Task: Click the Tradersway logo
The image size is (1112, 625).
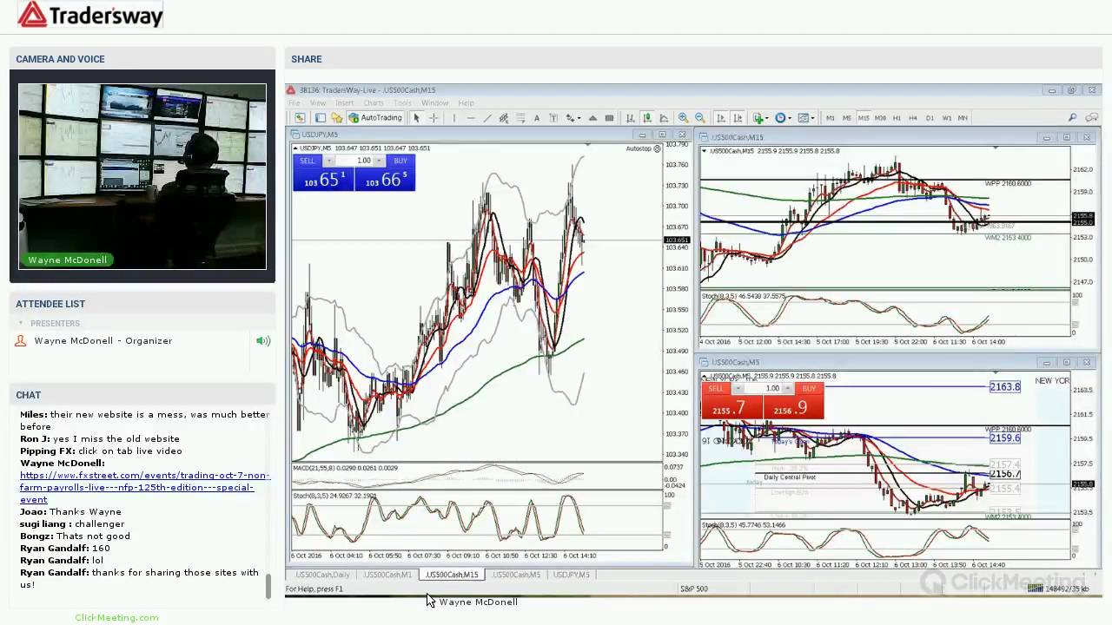Action: pos(90,15)
